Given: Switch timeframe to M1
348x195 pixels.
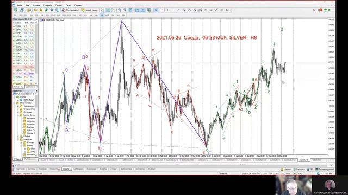Looking at the screenshot, I should click(15, 15).
